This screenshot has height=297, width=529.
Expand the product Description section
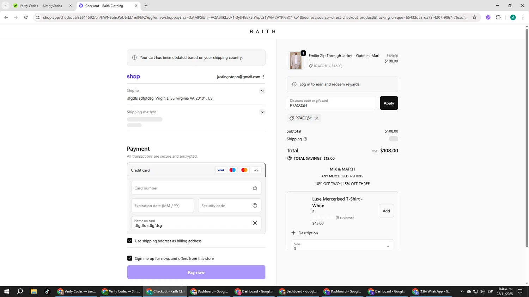305,233
